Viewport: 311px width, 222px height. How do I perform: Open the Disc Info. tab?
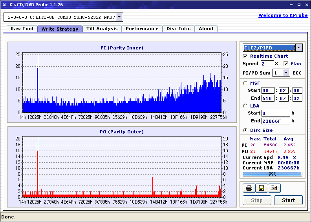[x=179, y=29]
